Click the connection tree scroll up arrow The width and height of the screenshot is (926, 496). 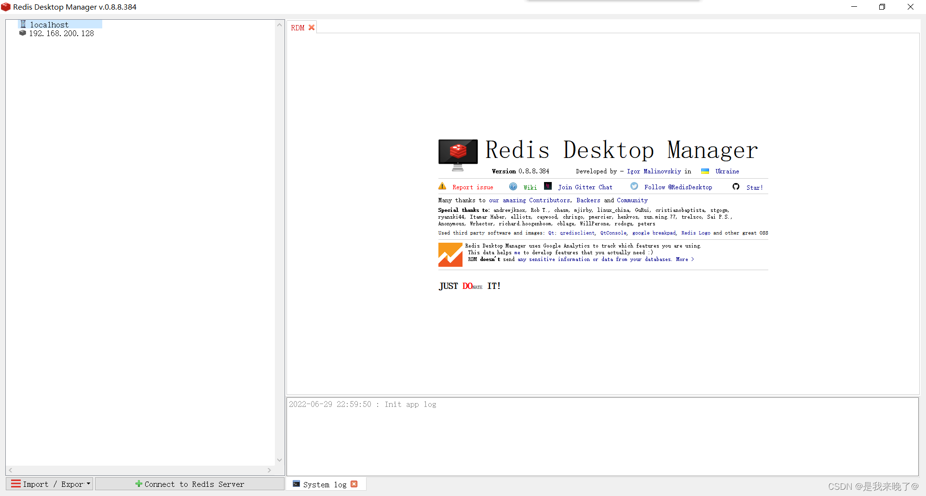click(x=279, y=25)
